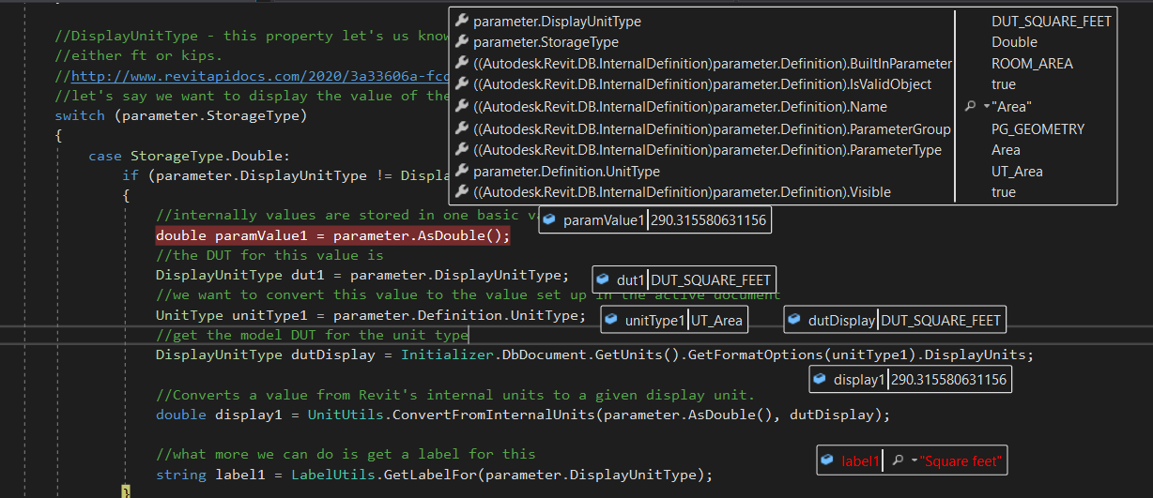
Task: Click wrench icon beside parameter.Definition.UnitType
Action: [462, 171]
